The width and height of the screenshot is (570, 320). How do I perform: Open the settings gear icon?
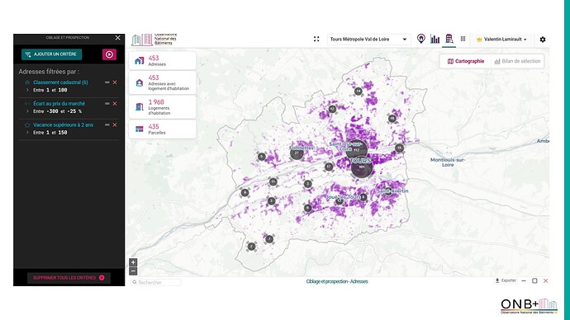[x=543, y=40]
